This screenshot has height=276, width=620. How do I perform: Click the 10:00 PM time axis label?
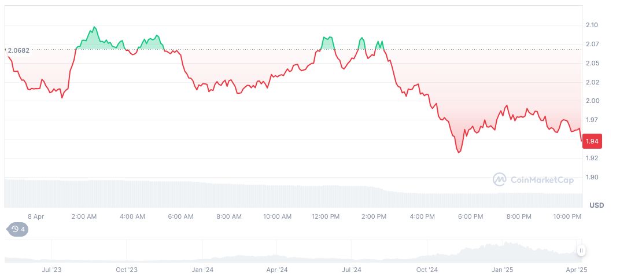[x=567, y=216]
